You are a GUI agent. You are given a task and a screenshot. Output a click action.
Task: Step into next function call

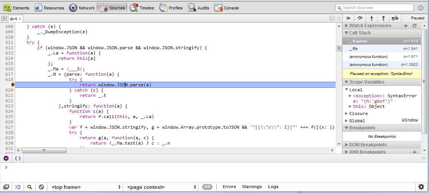point(372,18)
